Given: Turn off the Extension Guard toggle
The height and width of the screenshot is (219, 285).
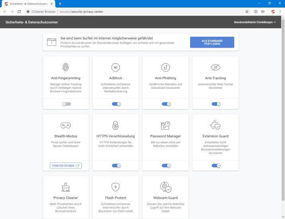Looking at the screenshot, I should 216,166.
